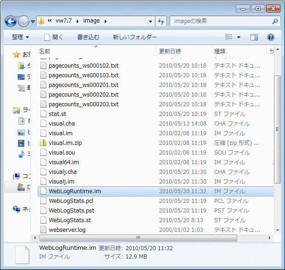Expand the view options dropdown arrow
The image size is (285, 270).
[239, 37]
